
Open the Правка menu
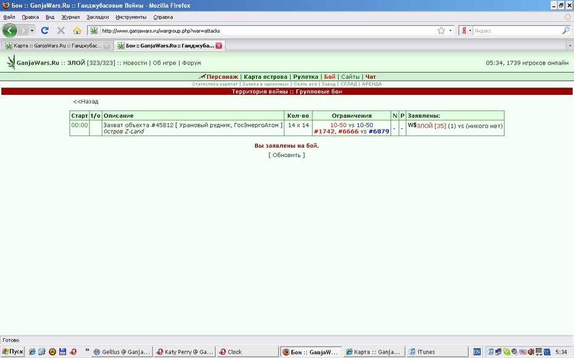point(30,17)
